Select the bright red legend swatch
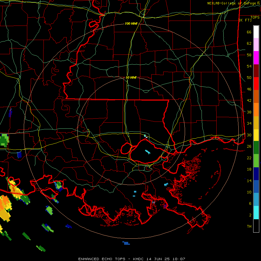Image resolution: width=261 pixels, height=261 pixels. point(256,84)
